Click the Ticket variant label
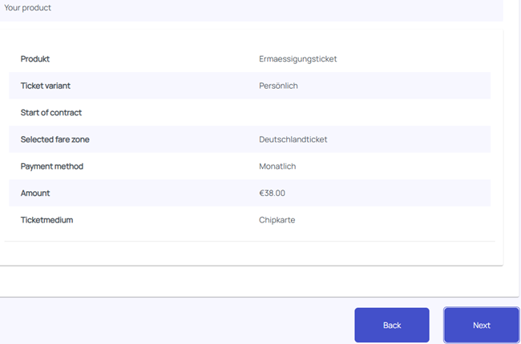The image size is (521, 344). coord(50,86)
